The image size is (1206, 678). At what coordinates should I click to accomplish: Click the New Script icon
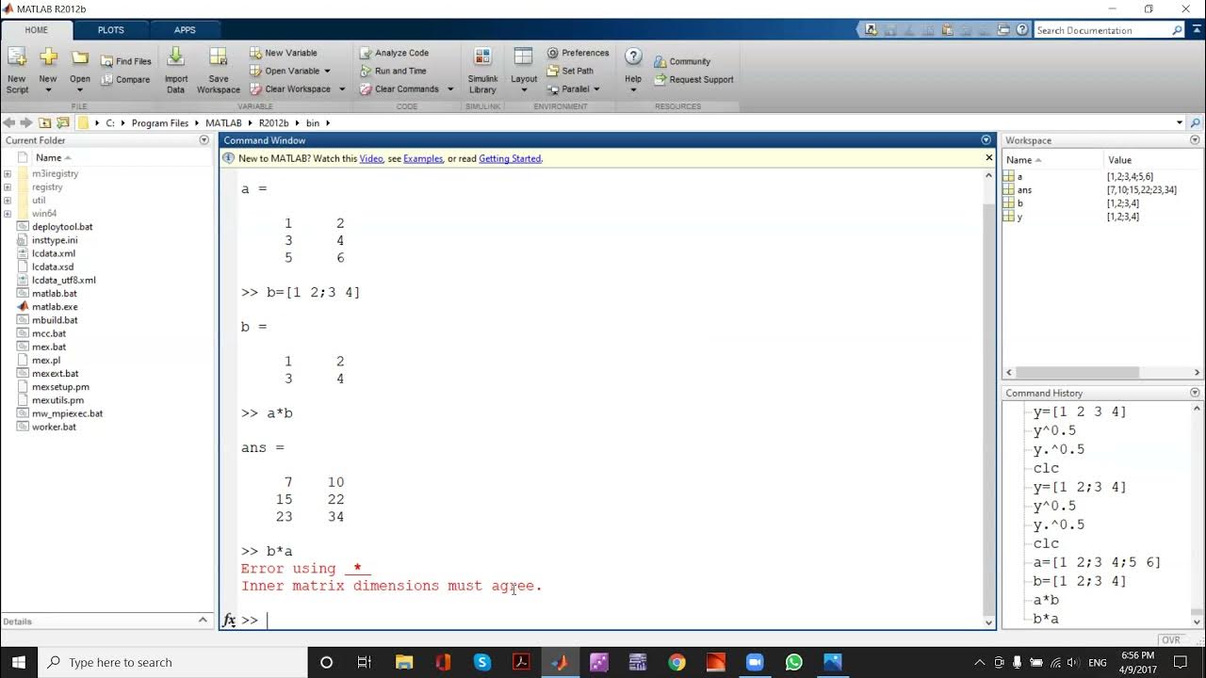click(17, 59)
